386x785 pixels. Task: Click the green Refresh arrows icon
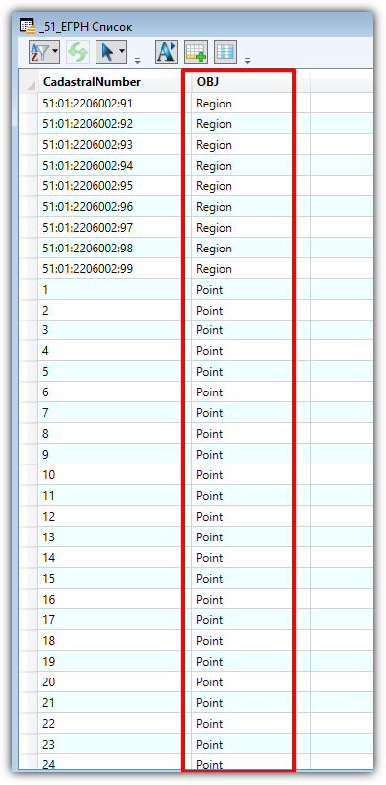click(78, 52)
